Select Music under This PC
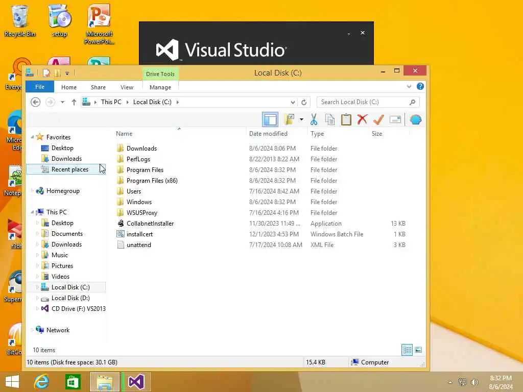The image size is (523, 392). pos(60,255)
